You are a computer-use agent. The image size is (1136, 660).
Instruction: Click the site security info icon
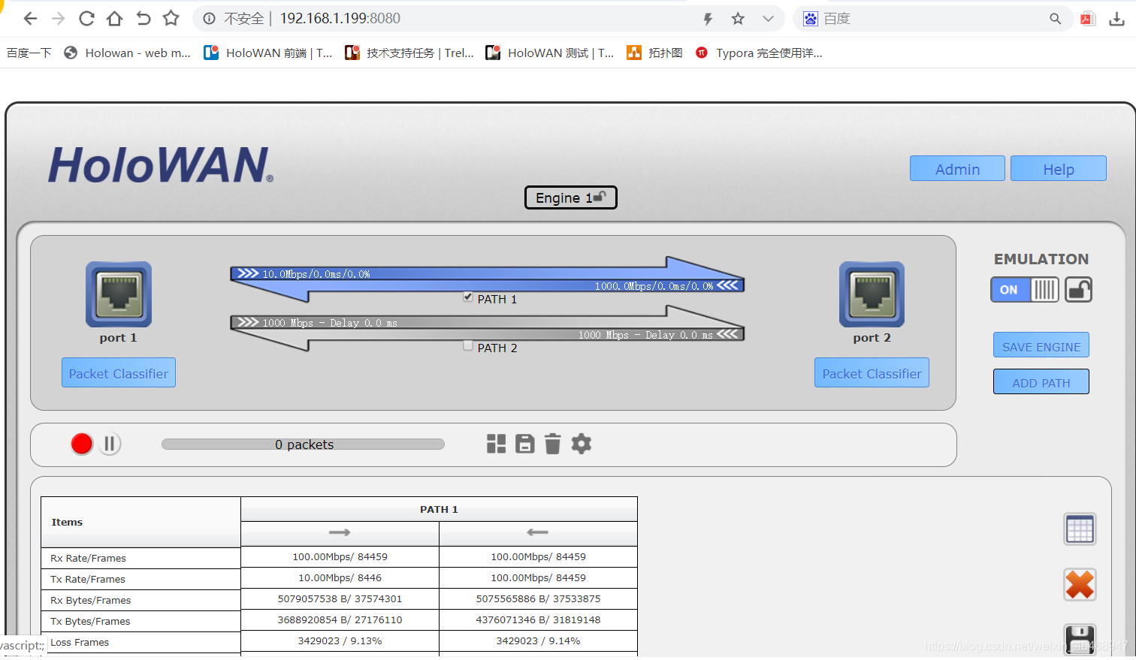point(210,19)
